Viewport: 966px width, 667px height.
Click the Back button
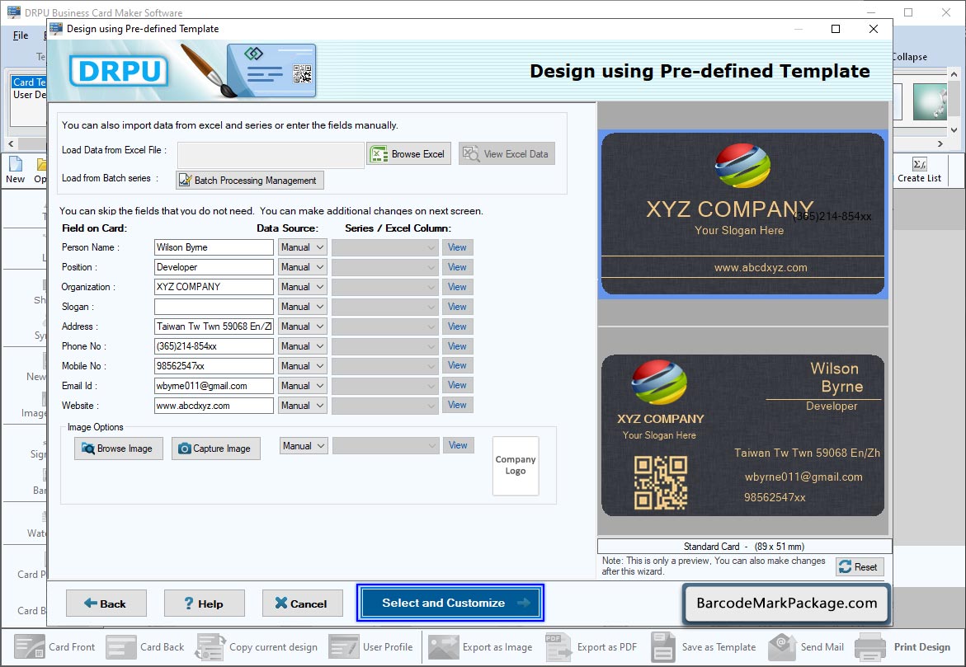point(106,604)
